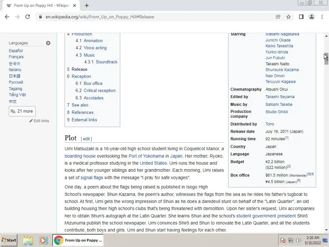Open the Tagalog language version
Image resolution: width=329 pixels, height=247 pixels.
15,89
